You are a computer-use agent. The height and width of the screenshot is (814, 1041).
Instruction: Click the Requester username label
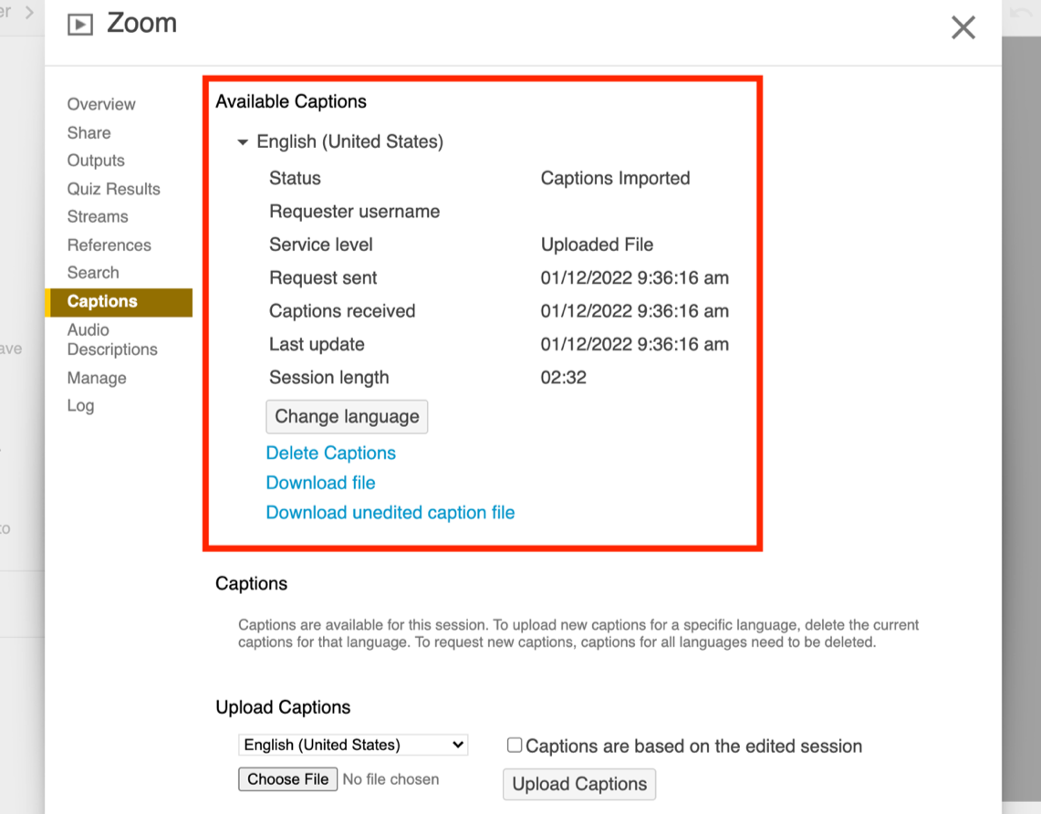click(355, 211)
